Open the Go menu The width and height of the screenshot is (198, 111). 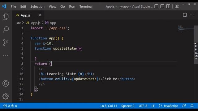62,6
